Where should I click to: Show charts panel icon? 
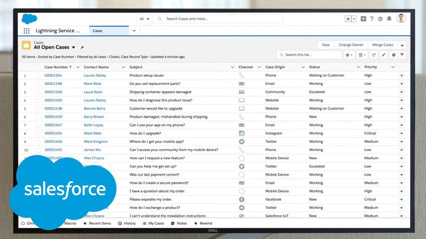[x=393, y=55]
